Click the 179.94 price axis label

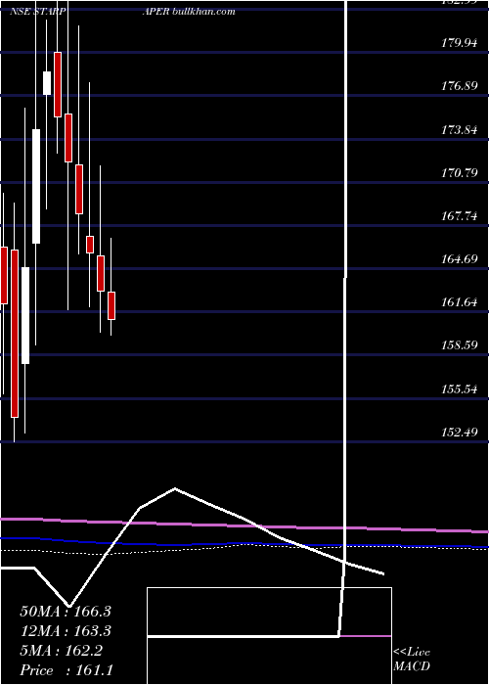[x=459, y=43]
